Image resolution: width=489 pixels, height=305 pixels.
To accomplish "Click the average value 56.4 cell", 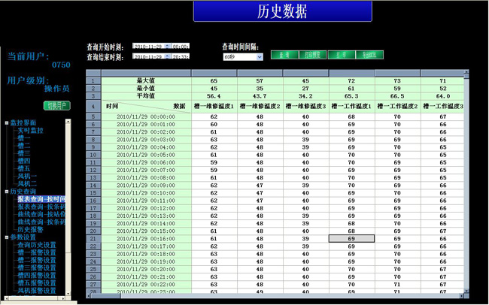I will pos(214,96).
